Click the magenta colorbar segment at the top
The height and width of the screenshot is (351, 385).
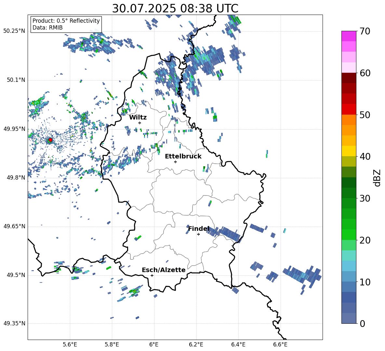click(x=349, y=36)
